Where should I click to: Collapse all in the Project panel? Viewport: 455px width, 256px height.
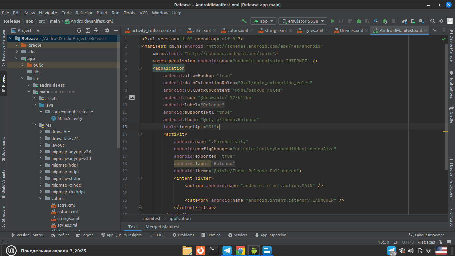(96, 30)
